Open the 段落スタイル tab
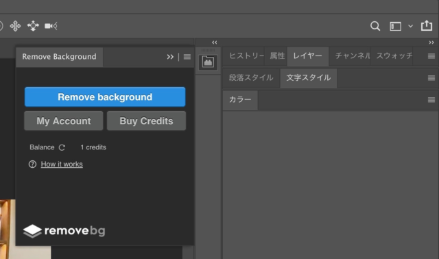This screenshot has height=259, width=439. tap(251, 77)
